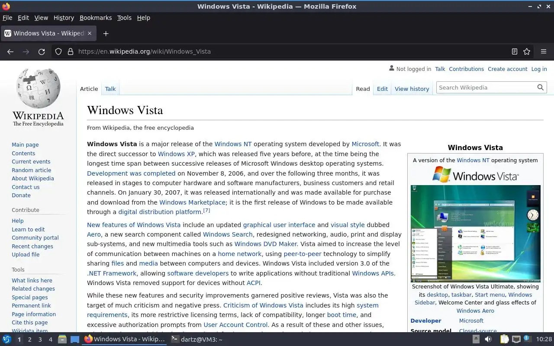Click the Donate sidebar link
This screenshot has height=346, width=554.
(21, 195)
